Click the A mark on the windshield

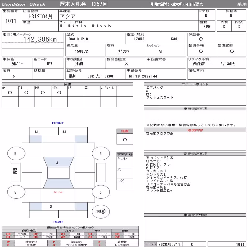(57, 163)
